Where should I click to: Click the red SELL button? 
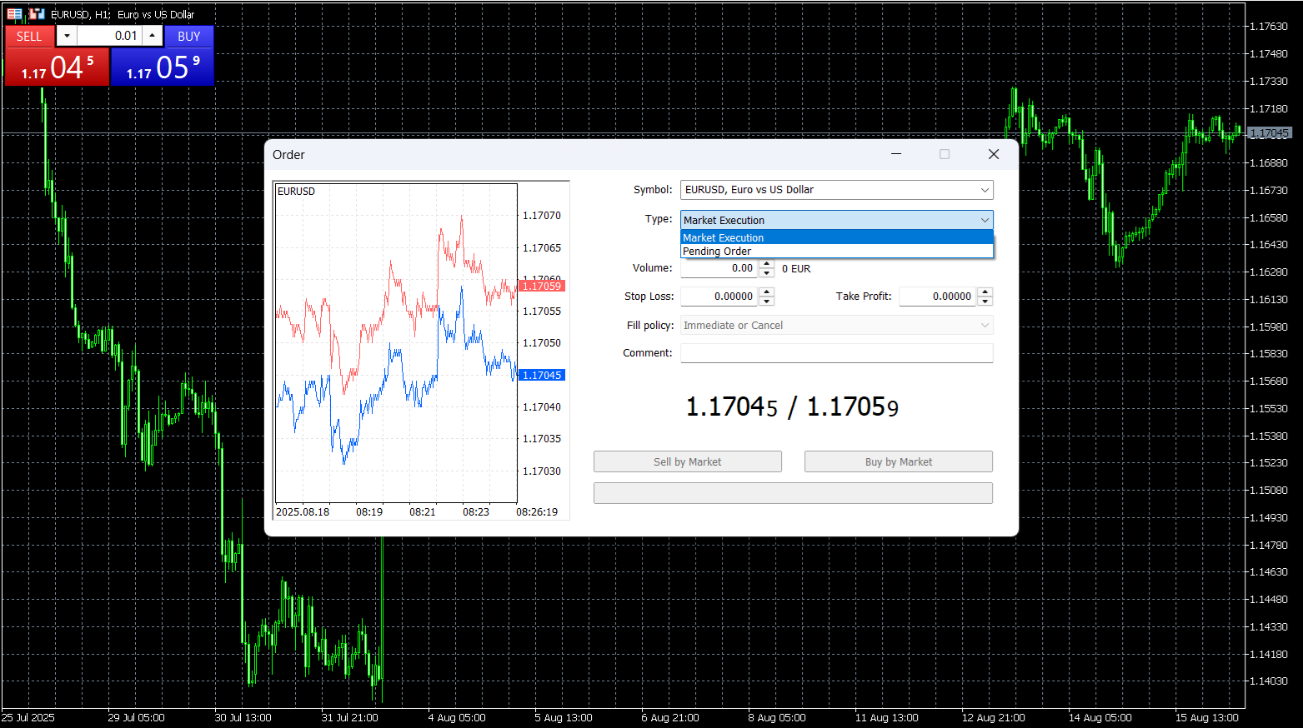point(29,37)
